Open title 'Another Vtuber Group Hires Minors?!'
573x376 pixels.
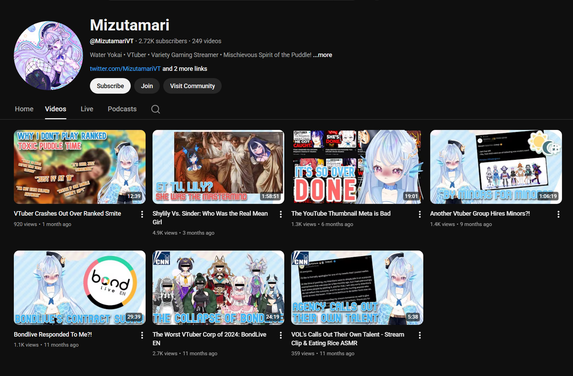(x=480, y=214)
